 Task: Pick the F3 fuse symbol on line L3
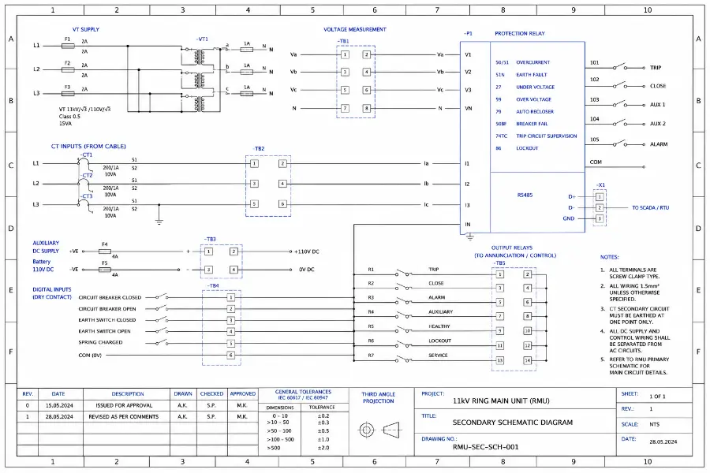(68, 94)
